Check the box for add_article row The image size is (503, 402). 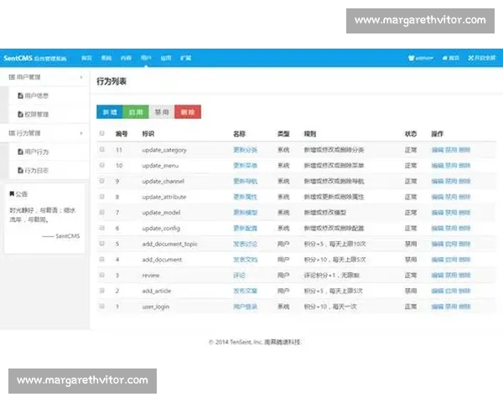(102, 291)
